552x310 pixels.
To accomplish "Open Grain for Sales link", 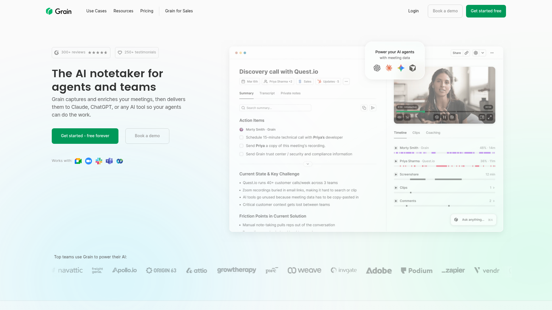I will pyautogui.click(x=179, y=11).
